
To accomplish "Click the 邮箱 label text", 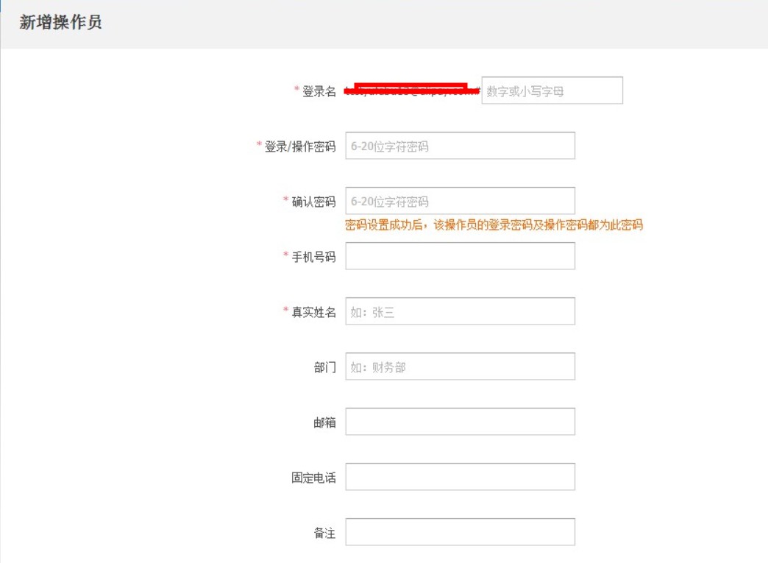I will click(x=324, y=422).
